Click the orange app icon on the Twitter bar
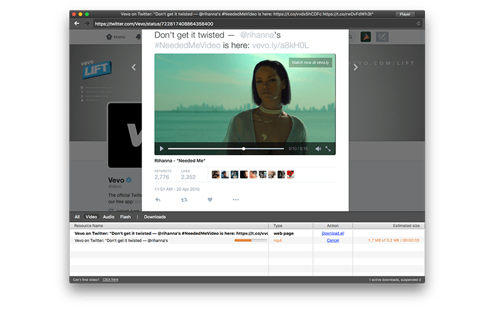The height and width of the screenshot is (309, 495). coord(366,37)
